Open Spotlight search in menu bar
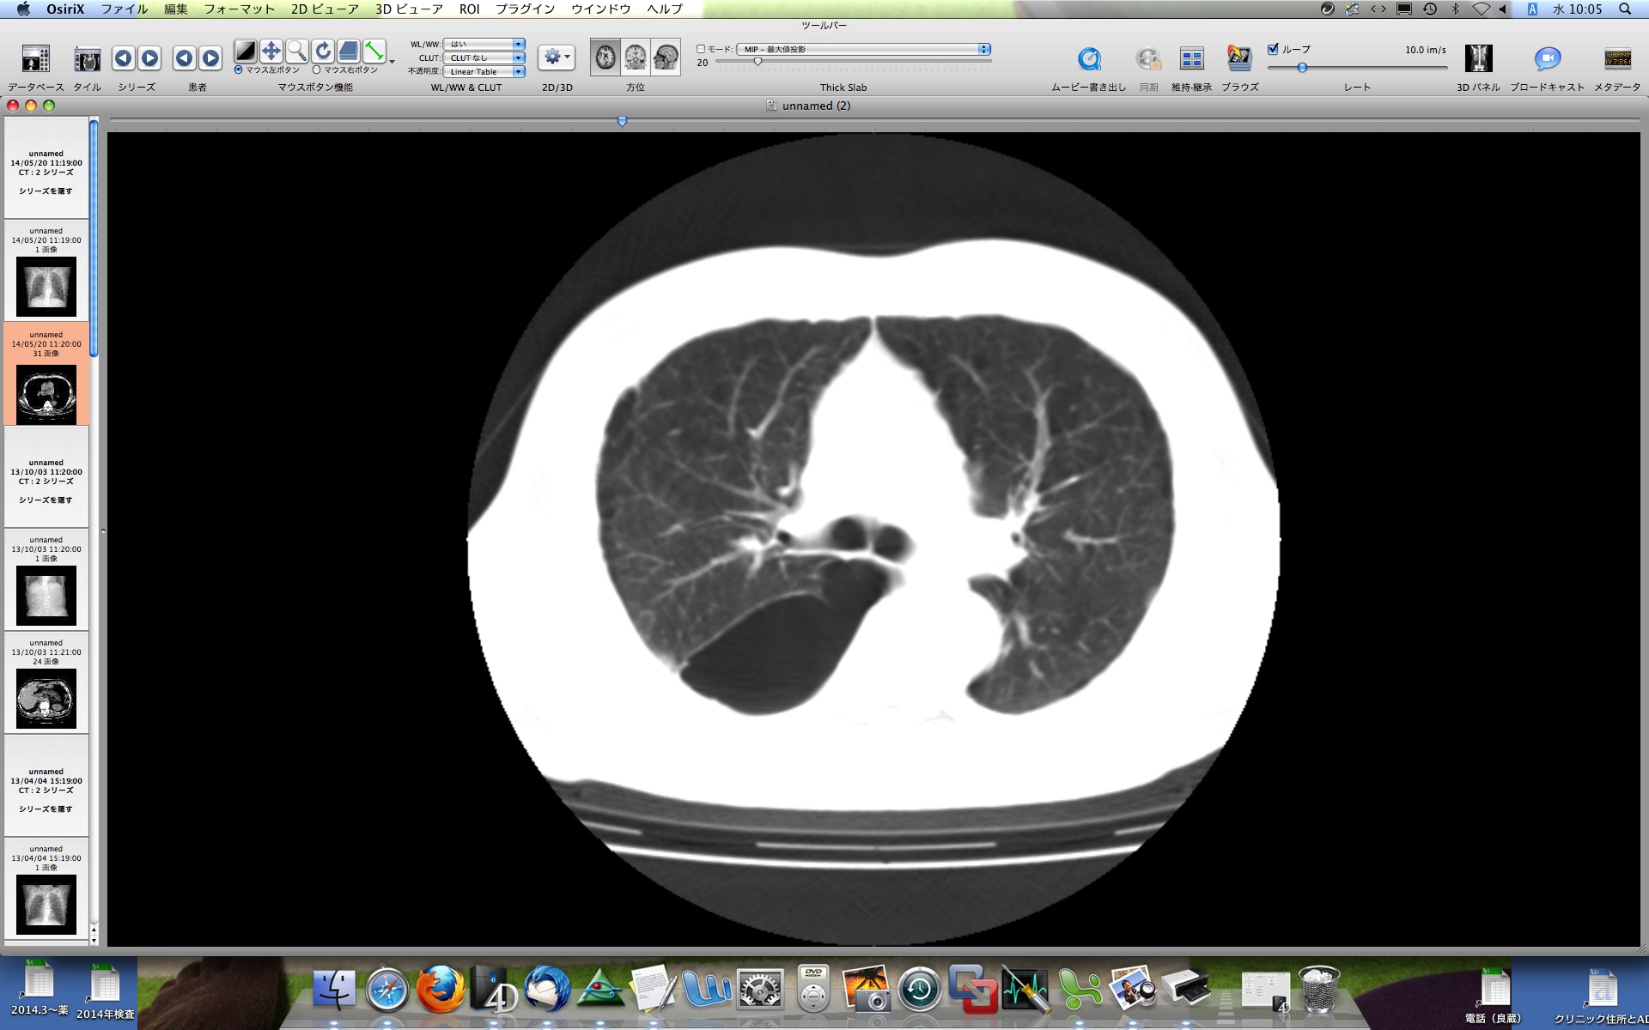The image size is (1649, 1030). [x=1625, y=9]
